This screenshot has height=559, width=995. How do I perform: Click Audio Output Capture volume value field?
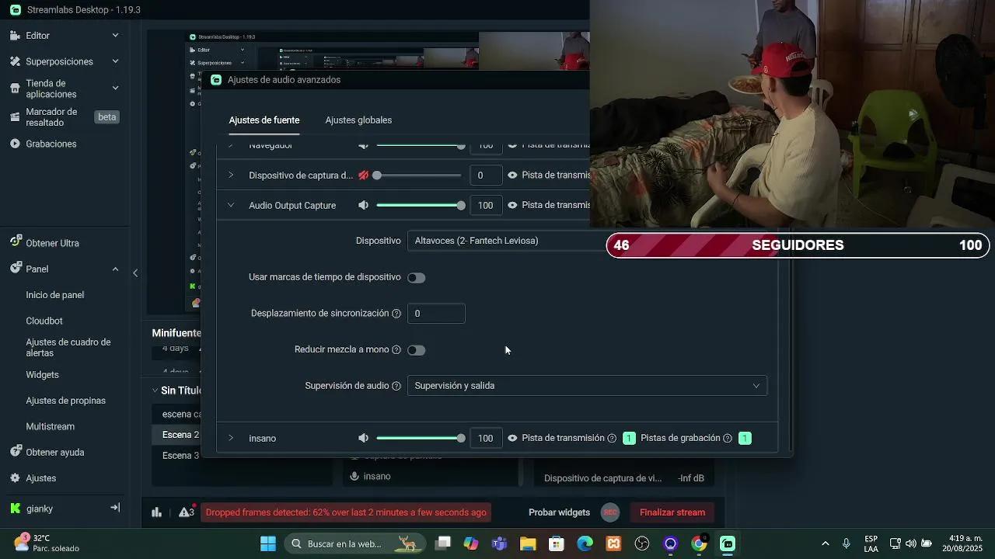click(486, 206)
